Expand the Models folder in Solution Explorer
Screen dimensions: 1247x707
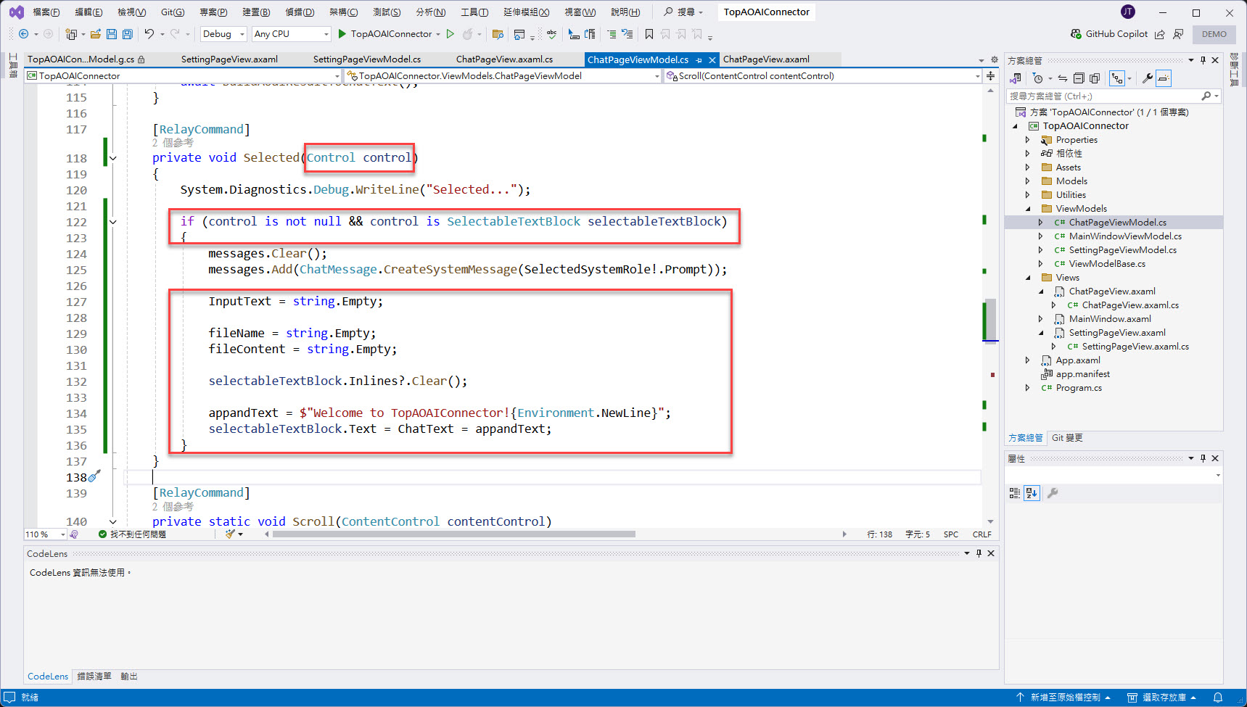1028,181
